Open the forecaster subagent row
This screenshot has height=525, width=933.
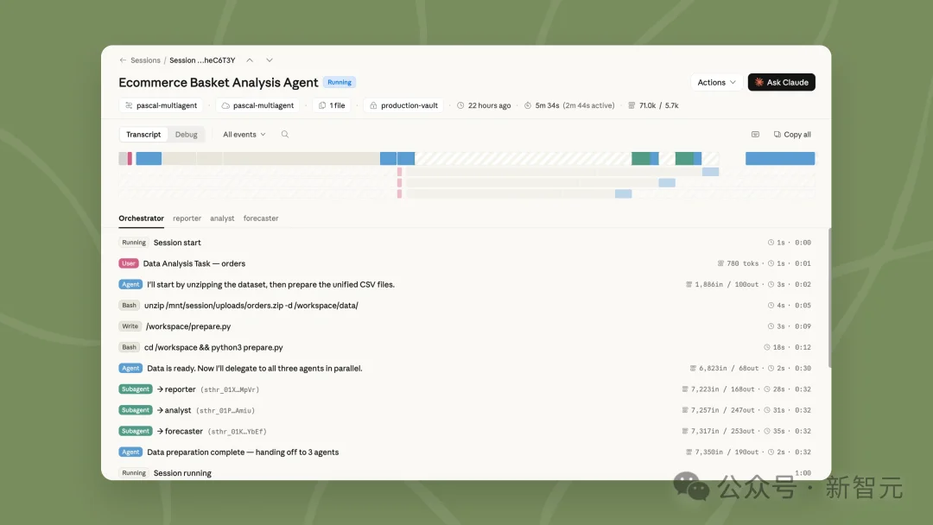pos(465,431)
